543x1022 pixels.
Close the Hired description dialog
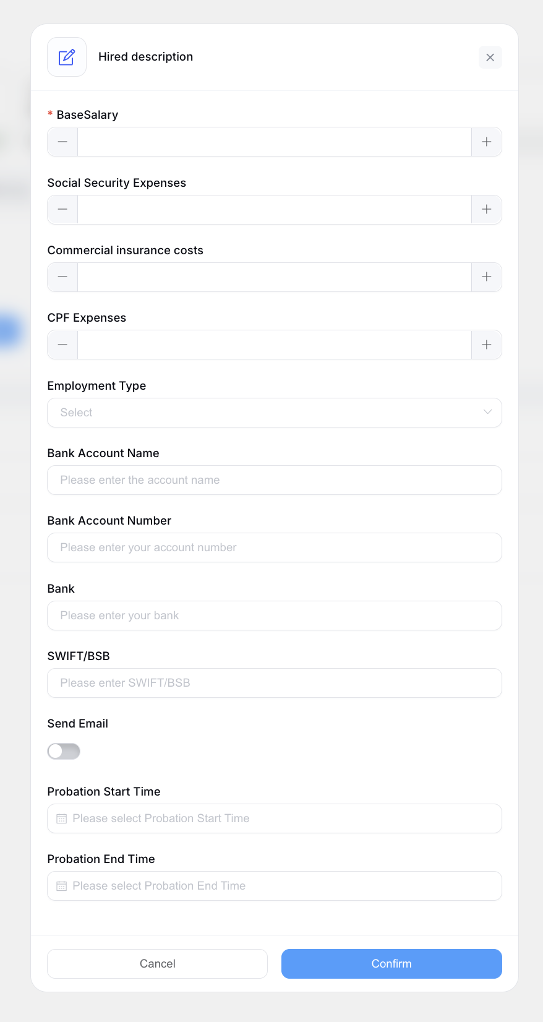coord(490,58)
